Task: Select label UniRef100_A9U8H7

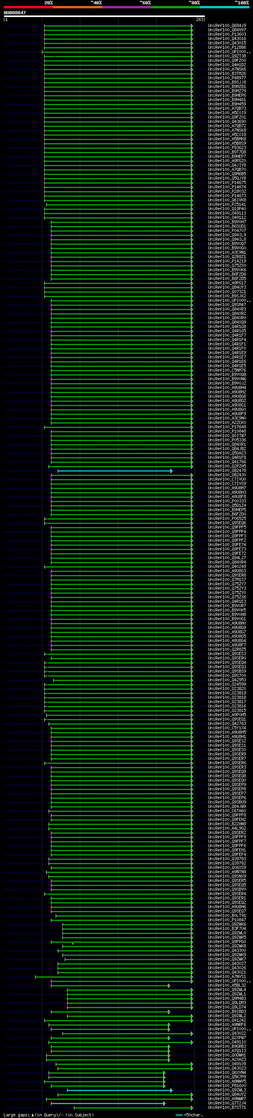Action: point(227,488)
